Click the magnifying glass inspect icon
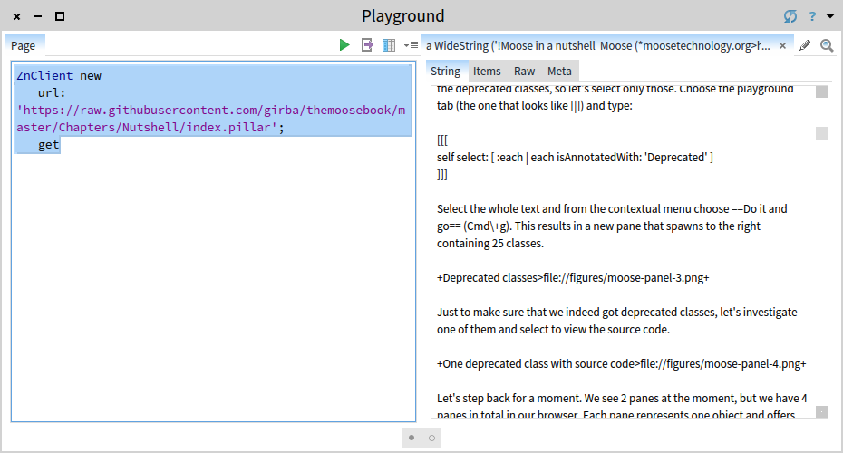This screenshot has height=453, width=843. coord(827,45)
